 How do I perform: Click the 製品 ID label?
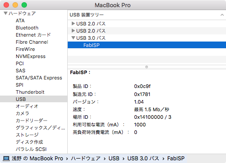coord(82,86)
